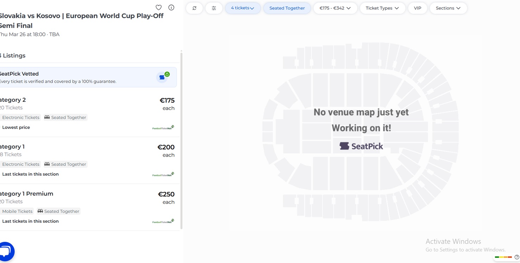Viewport: 520px width, 263px height.
Task: Click the listings panel vertical scrollbar
Action: [x=181, y=141]
